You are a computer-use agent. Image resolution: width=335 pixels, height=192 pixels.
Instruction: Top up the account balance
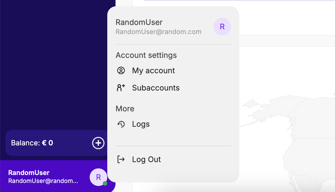(x=98, y=143)
